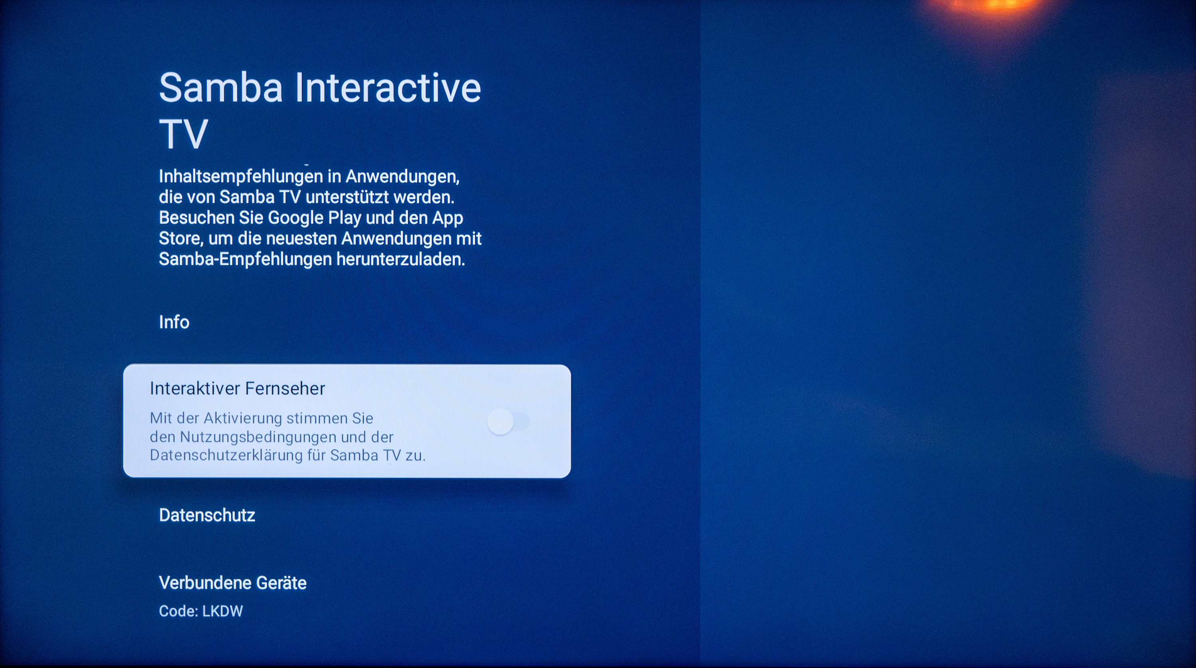Screen dimensions: 1196x668
Task: Click the Samba Interactive TV title
Action: pyautogui.click(x=320, y=110)
